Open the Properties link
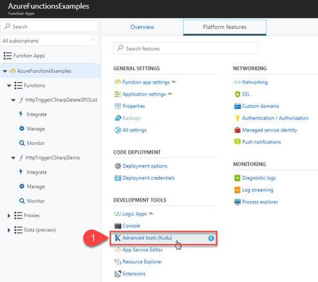This screenshot has width=318, height=282. click(x=133, y=106)
